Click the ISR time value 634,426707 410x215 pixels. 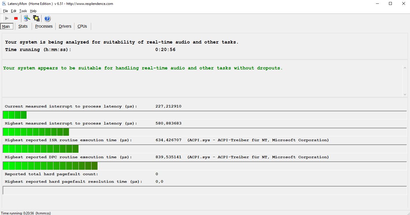(168, 140)
